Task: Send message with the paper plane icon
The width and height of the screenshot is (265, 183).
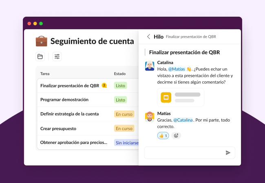Action: click(x=228, y=152)
